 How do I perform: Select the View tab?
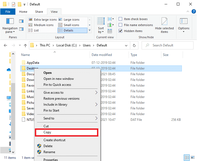[x=54, y=12]
